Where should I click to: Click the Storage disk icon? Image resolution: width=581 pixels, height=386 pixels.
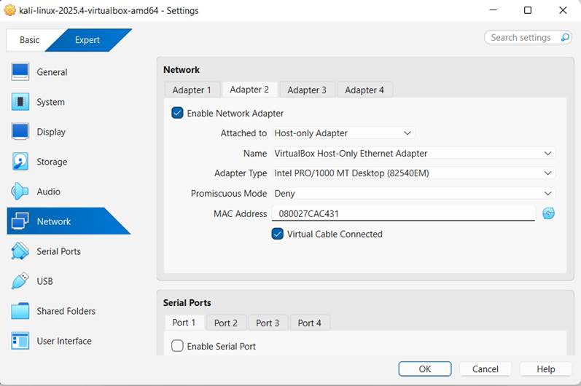(x=20, y=162)
